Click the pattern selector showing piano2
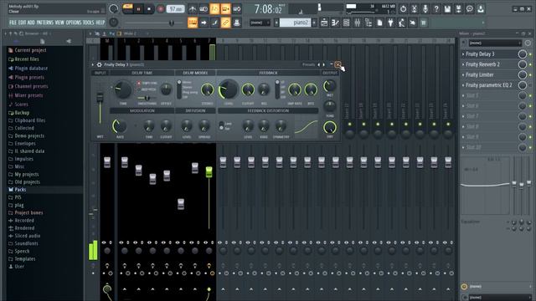536x301 pixels. (x=295, y=23)
